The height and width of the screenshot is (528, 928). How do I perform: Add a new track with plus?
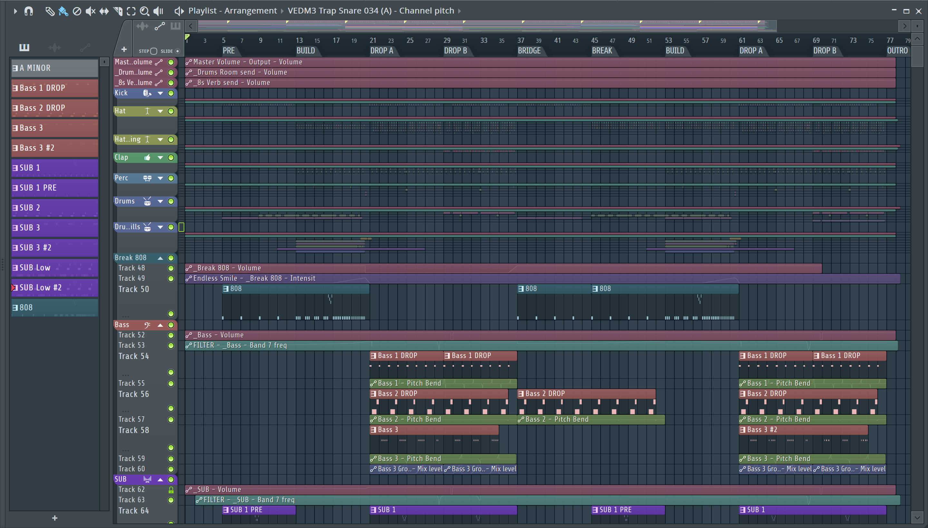pyautogui.click(x=124, y=49)
